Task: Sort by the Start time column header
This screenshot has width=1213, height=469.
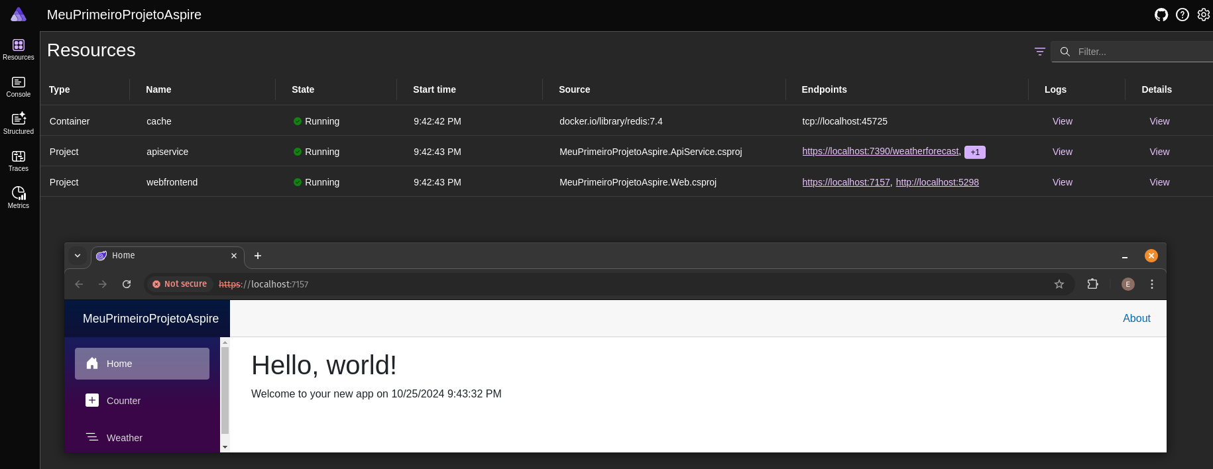Action: click(434, 89)
